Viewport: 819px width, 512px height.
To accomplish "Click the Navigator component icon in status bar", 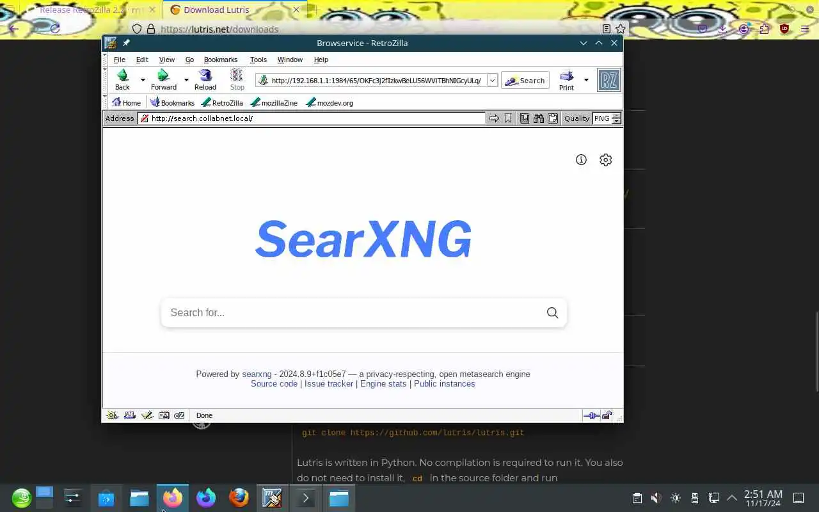I will click(x=113, y=415).
